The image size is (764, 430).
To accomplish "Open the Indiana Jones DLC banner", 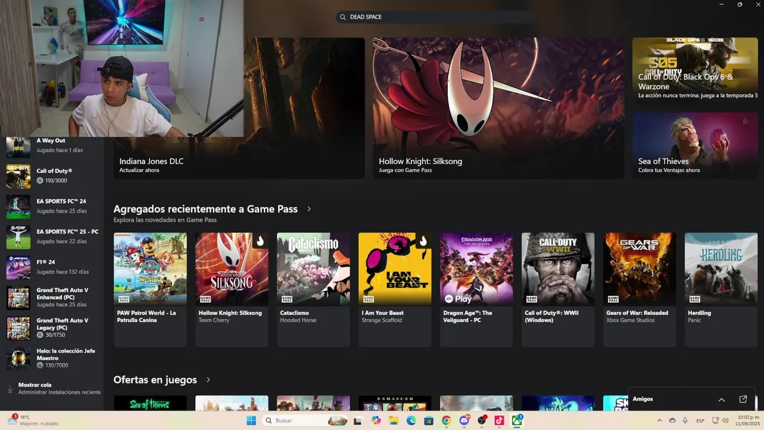I will [x=239, y=108].
